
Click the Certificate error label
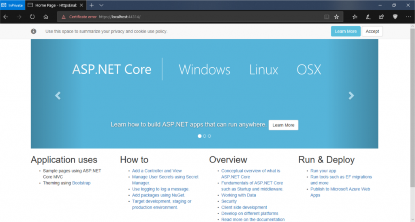(x=83, y=17)
